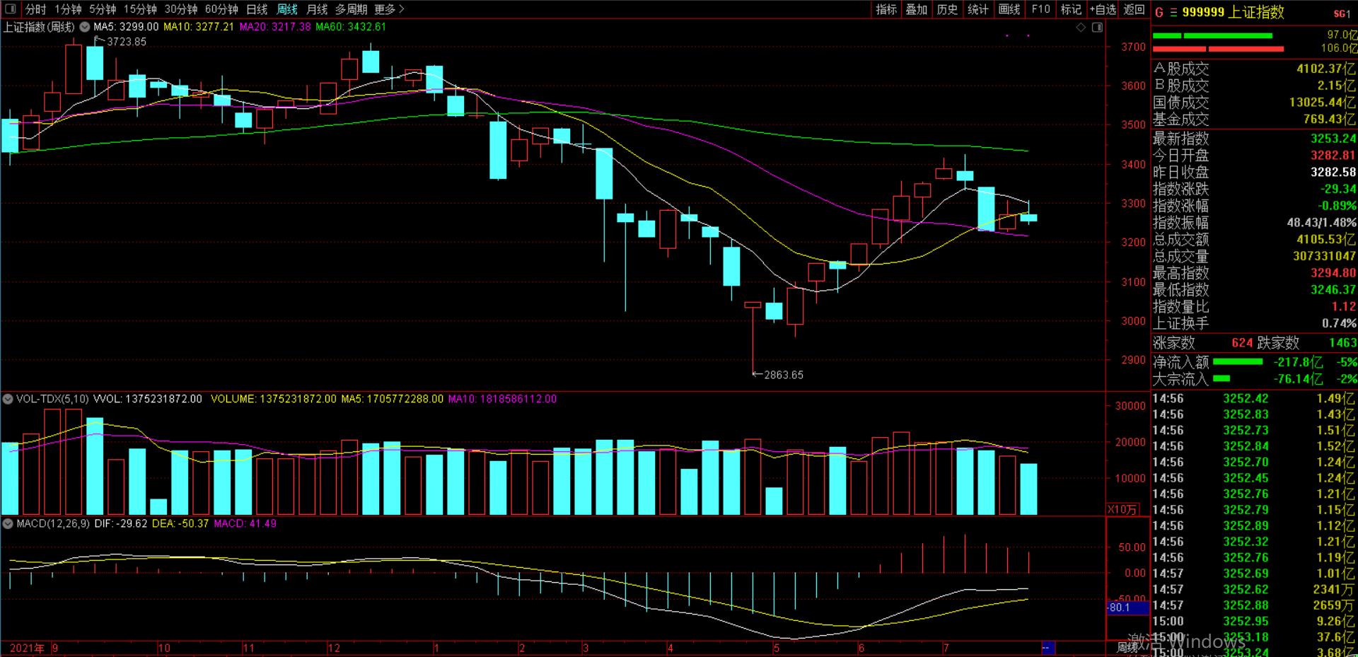Click the 总成交额 row
Image resolution: width=1358 pixels, height=657 pixels.
(x=1255, y=240)
